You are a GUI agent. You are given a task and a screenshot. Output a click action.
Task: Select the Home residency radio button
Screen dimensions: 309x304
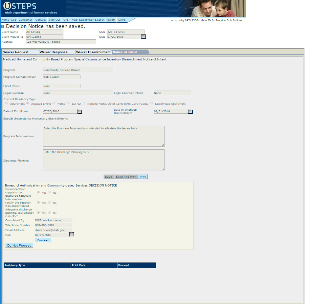tap(54, 103)
